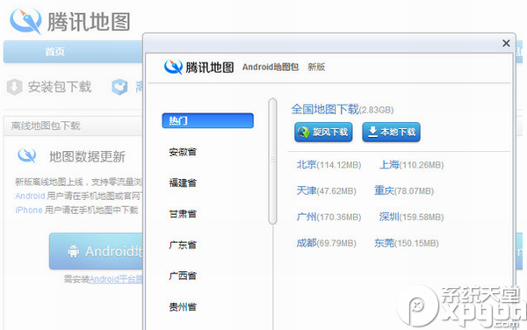The height and width of the screenshot is (330, 527).
Task: Close the Android map pack dialog
Action: pos(506,43)
